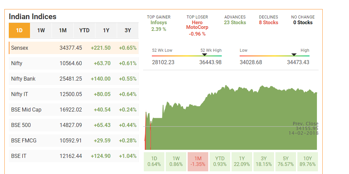This screenshot has width=349, height=174.
Task: View the 23 advancing stocks
Action: click(x=235, y=23)
